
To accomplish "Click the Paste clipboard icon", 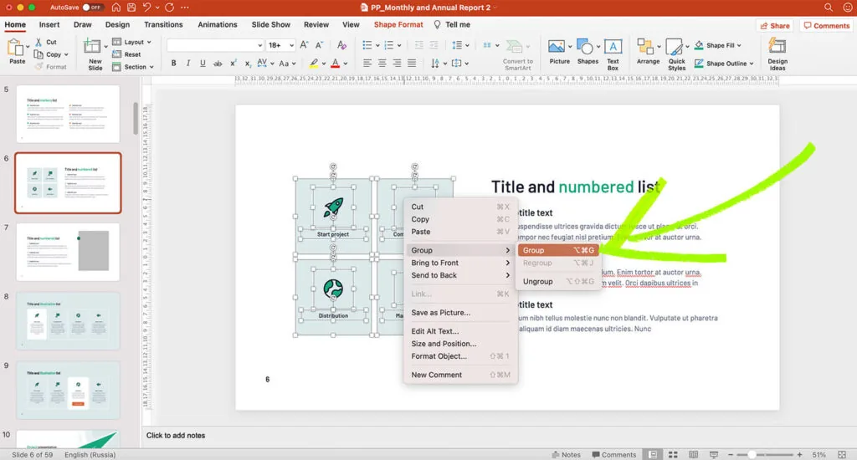I will pos(16,48).
